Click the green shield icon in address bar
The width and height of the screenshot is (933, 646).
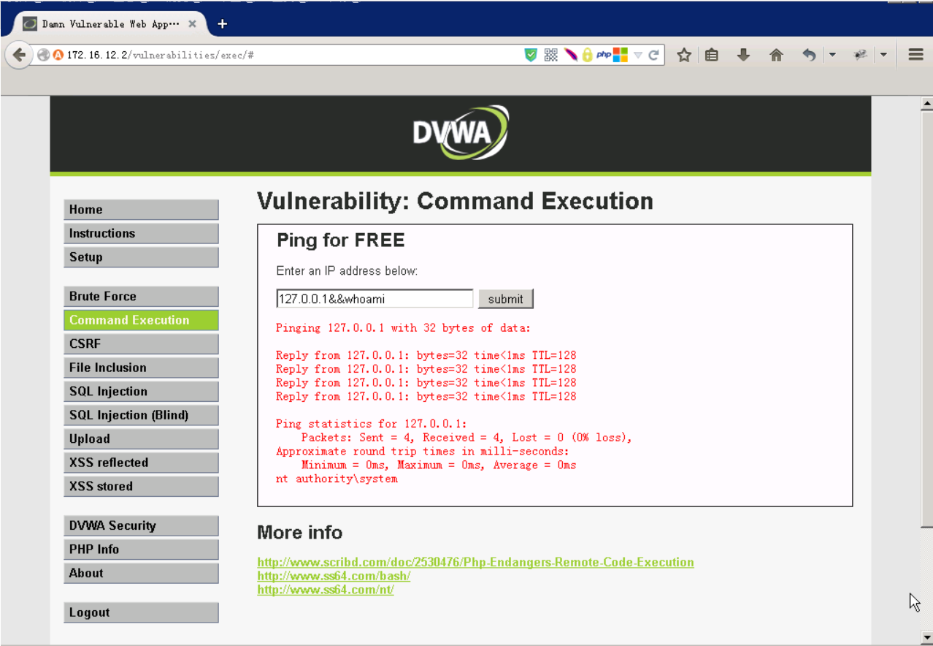click(531, 55)
